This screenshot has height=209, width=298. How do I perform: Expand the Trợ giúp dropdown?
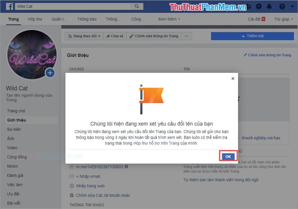tap(284, 19)
